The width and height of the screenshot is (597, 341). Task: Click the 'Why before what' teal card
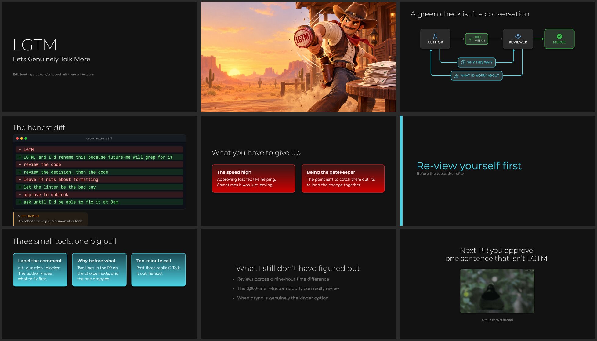(x=99, y=270)
